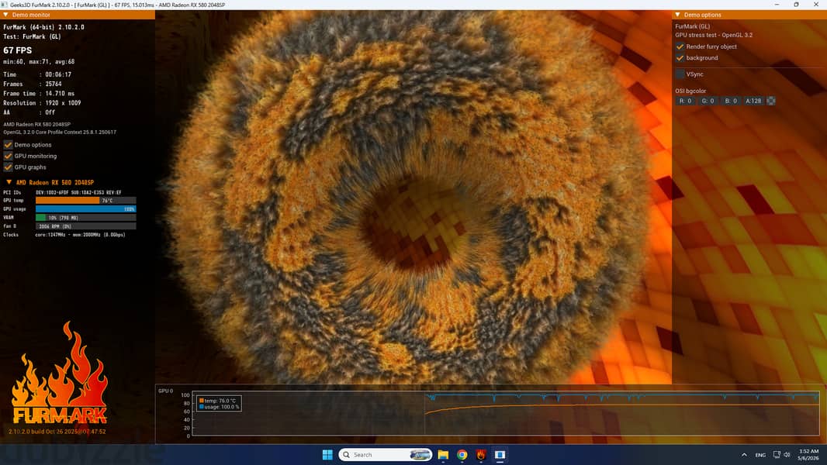827x465 pixels.
Task: Click the 67 FPS readout
Action: (17, 50)
